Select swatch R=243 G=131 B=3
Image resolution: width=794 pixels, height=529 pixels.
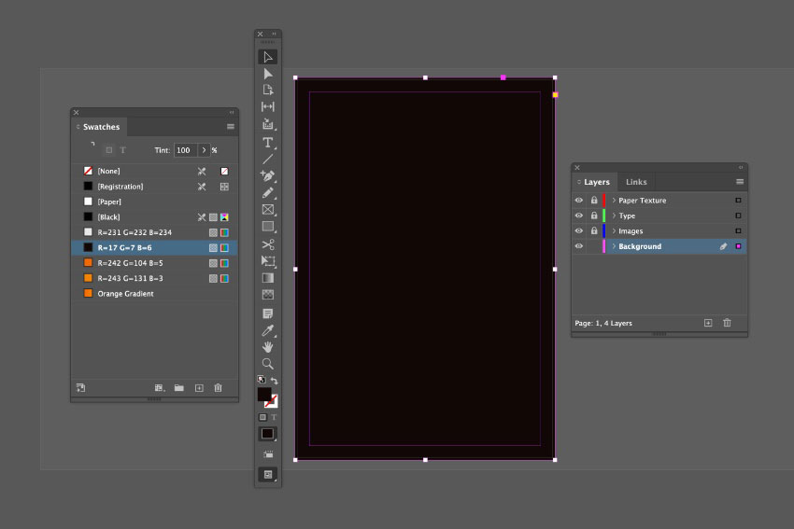(x=154, y=278)
